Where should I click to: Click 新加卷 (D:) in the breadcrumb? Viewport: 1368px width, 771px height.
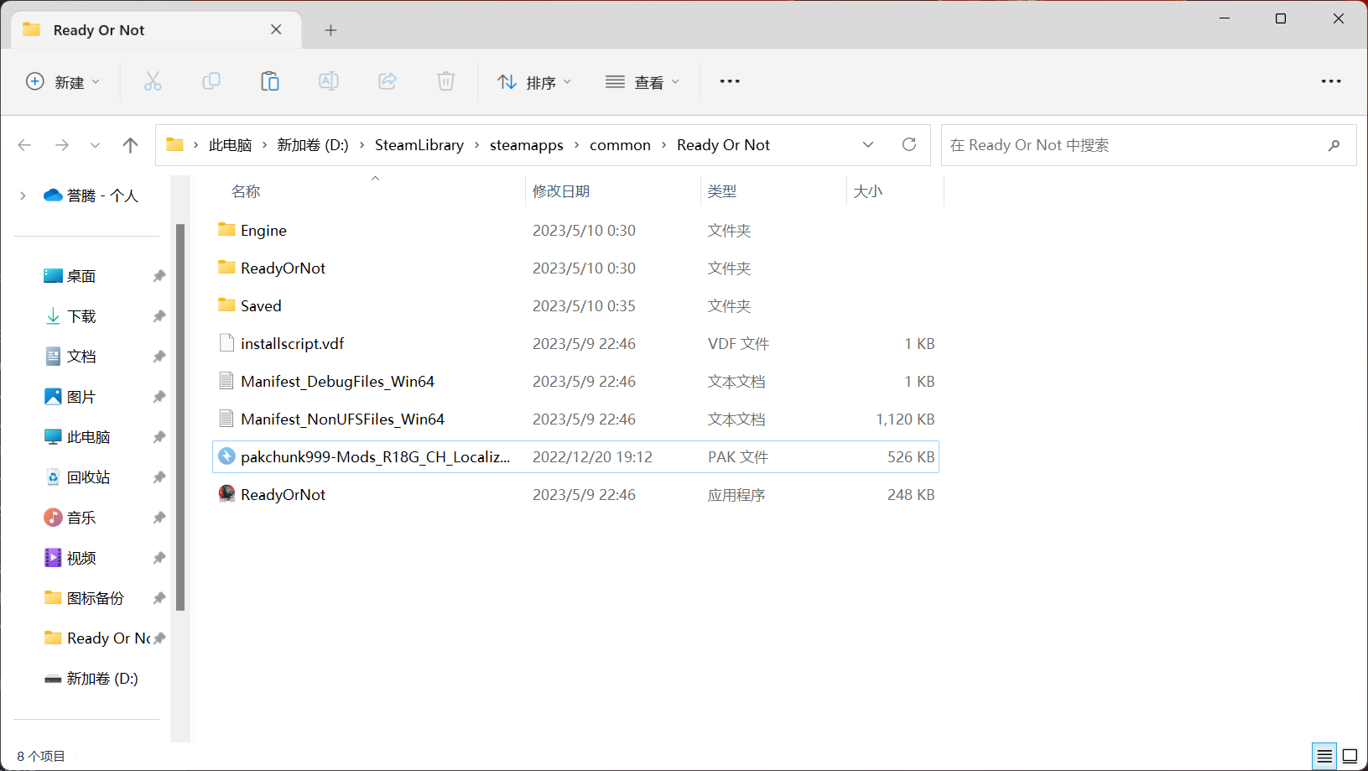tap(313, 145)
